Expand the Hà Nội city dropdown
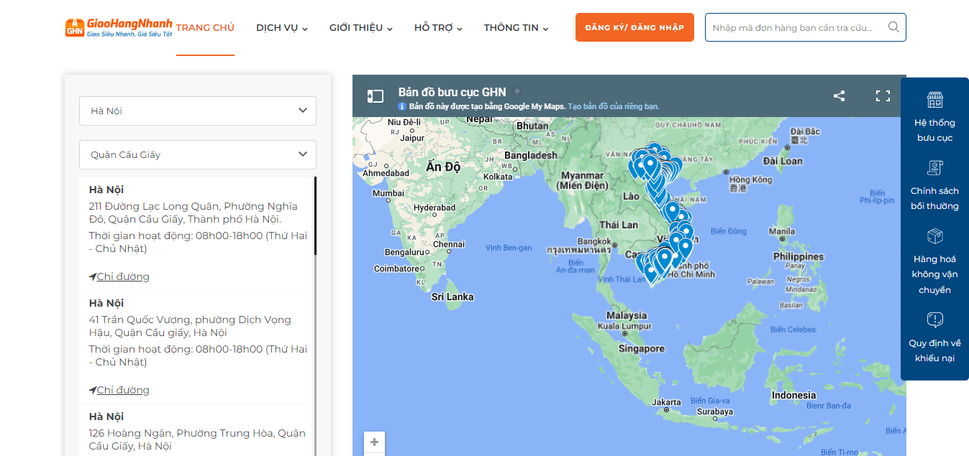The height and width of the screenshot is (456, 969). point(198,111)
